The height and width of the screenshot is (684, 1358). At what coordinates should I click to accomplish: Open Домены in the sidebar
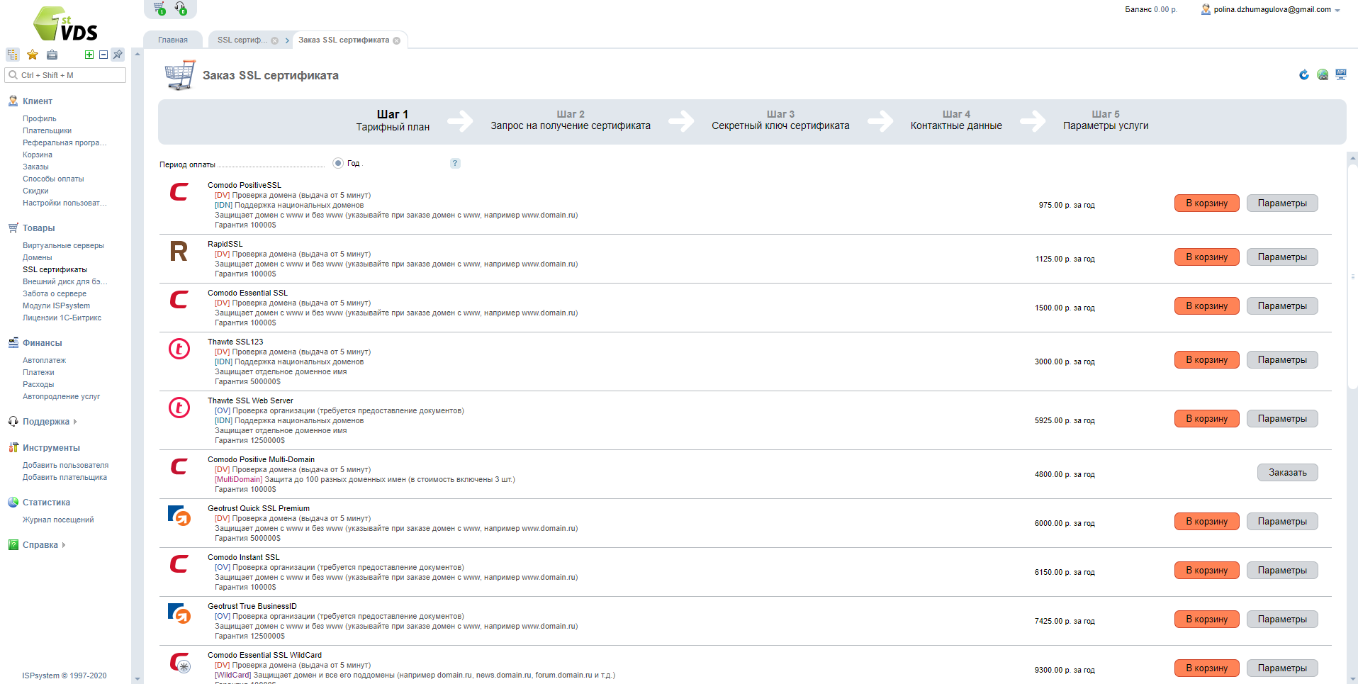(37, 257)
